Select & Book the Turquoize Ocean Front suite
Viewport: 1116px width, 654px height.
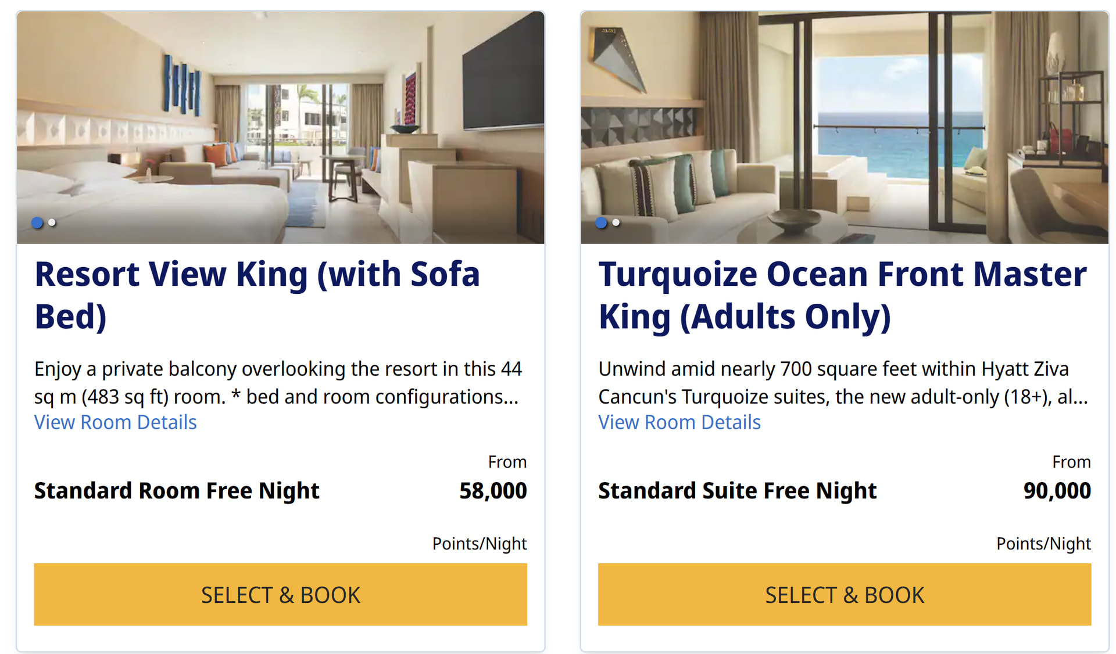844,594
